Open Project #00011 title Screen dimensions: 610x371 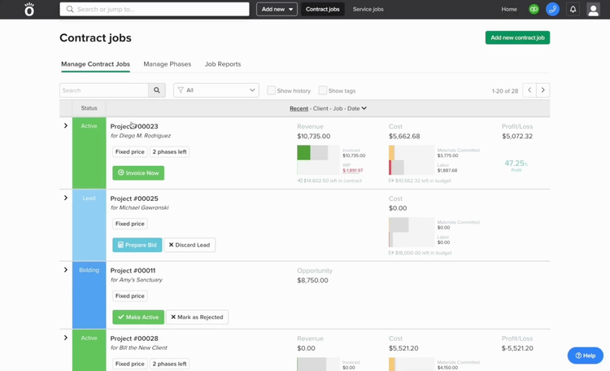tap(133, 271)
